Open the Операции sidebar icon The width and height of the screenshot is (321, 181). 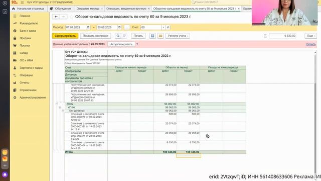tap(15, 75)
